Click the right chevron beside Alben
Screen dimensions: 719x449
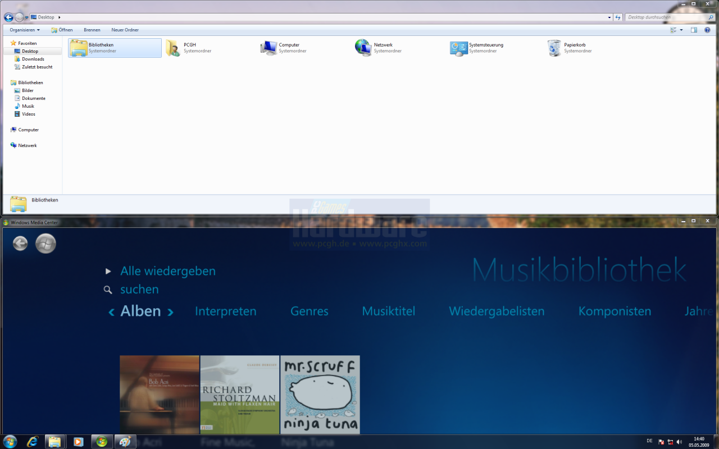[170, 312]
